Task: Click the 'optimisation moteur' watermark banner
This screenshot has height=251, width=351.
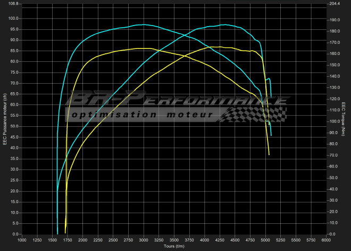Action: (144, 115)
